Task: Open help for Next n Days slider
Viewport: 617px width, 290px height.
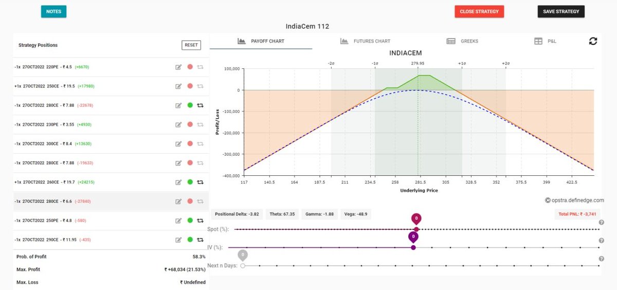Action: pyautogui.click(x=601, y=259)
